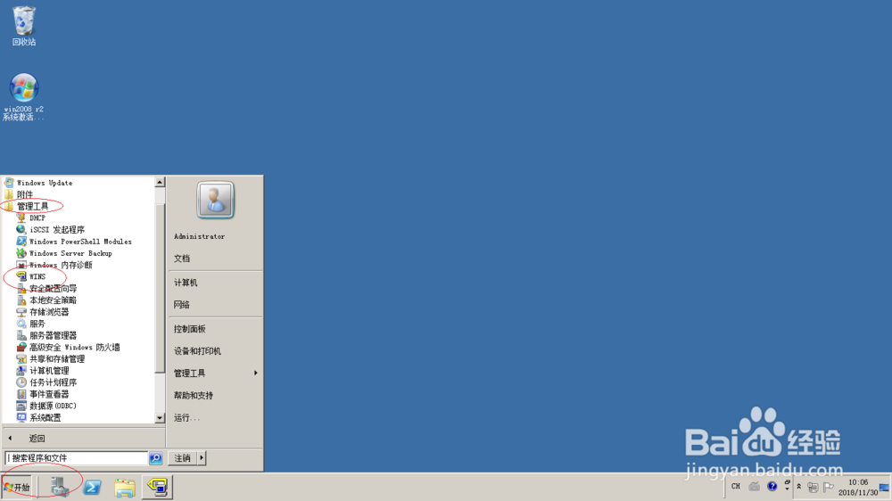Click the scroll up arrow of programs list
This screenshot has width=892, height=501.
pos(160,182)
